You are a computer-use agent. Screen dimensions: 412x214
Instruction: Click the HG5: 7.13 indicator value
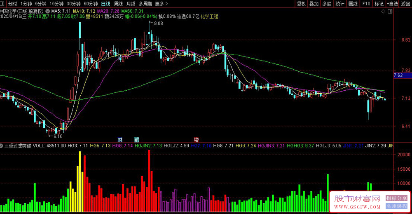tap(100, 146)
